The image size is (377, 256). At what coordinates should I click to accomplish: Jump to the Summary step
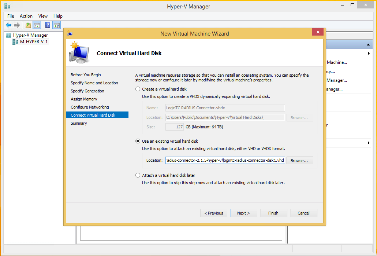click(79, 123)
